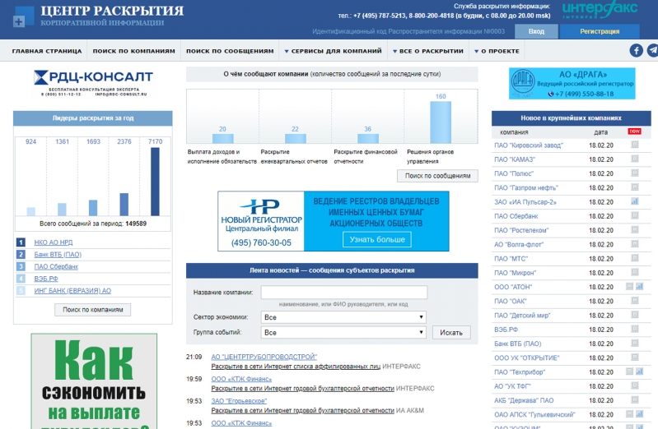Open Банк ВТБ (ПАО) link in right table
The image size is (658, 429).
coord(517,344)
